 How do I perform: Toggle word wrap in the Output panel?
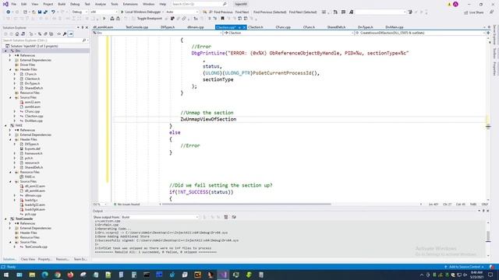[234, 217]
